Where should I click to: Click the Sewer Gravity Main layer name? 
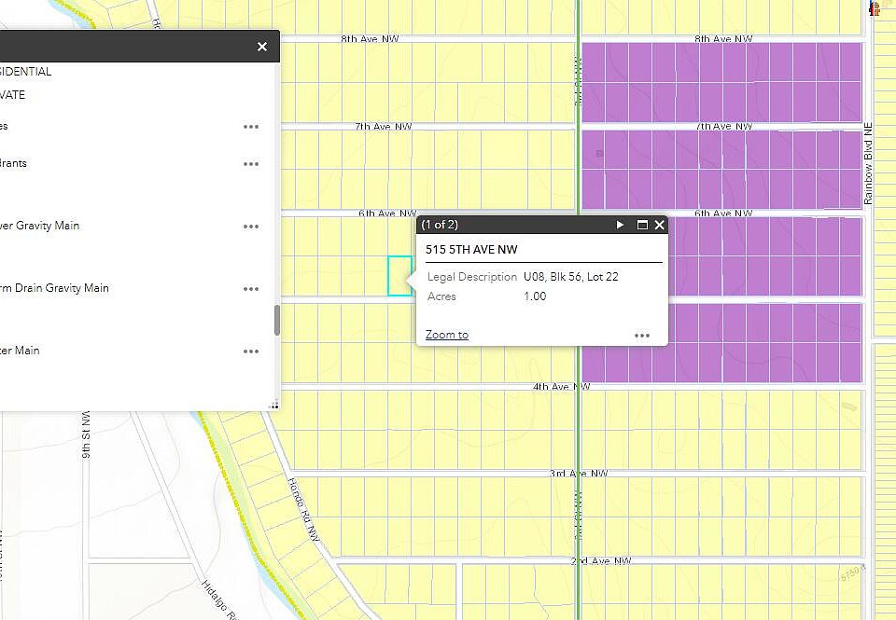point(39,226)
